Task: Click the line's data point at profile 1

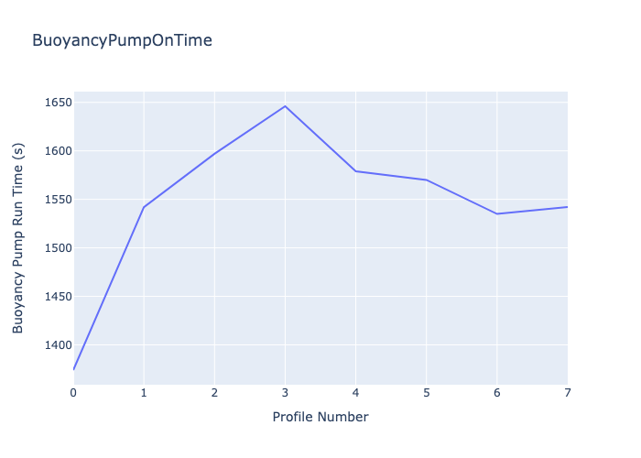Action: 144,207
